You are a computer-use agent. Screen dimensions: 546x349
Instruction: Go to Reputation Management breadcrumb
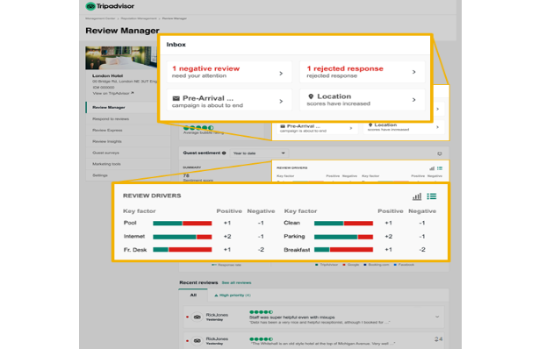(x=139, y=18)
